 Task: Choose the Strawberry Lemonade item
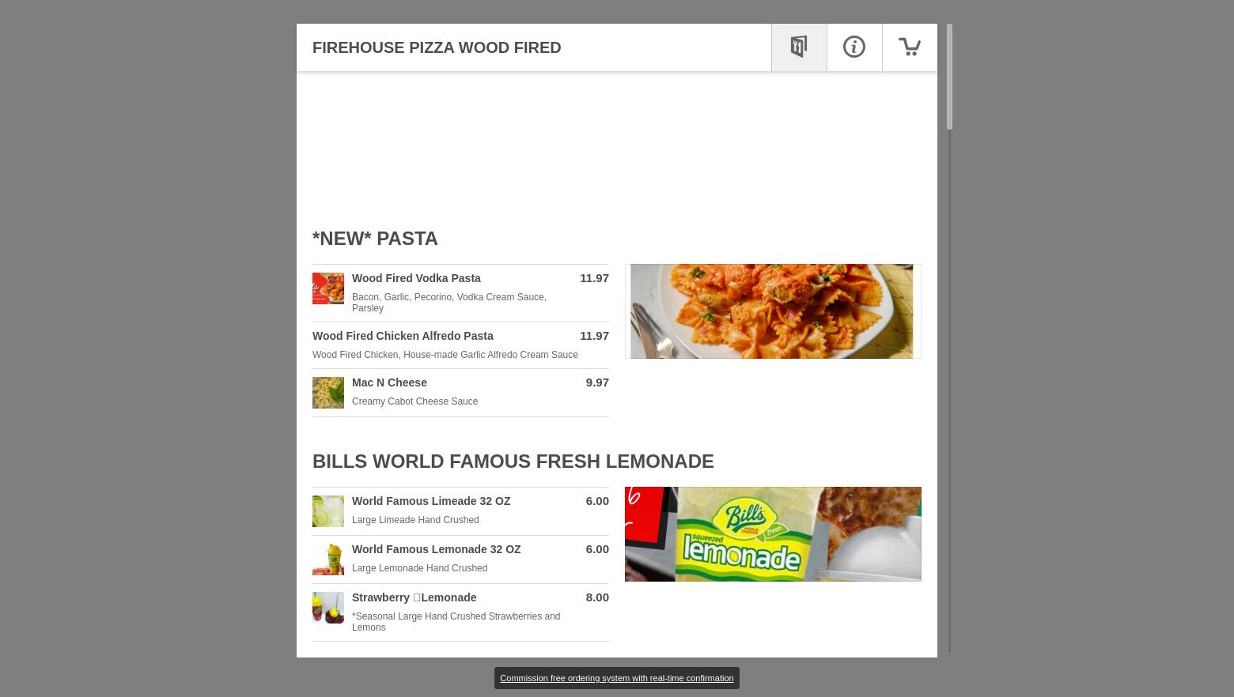(x=460, y=612)
